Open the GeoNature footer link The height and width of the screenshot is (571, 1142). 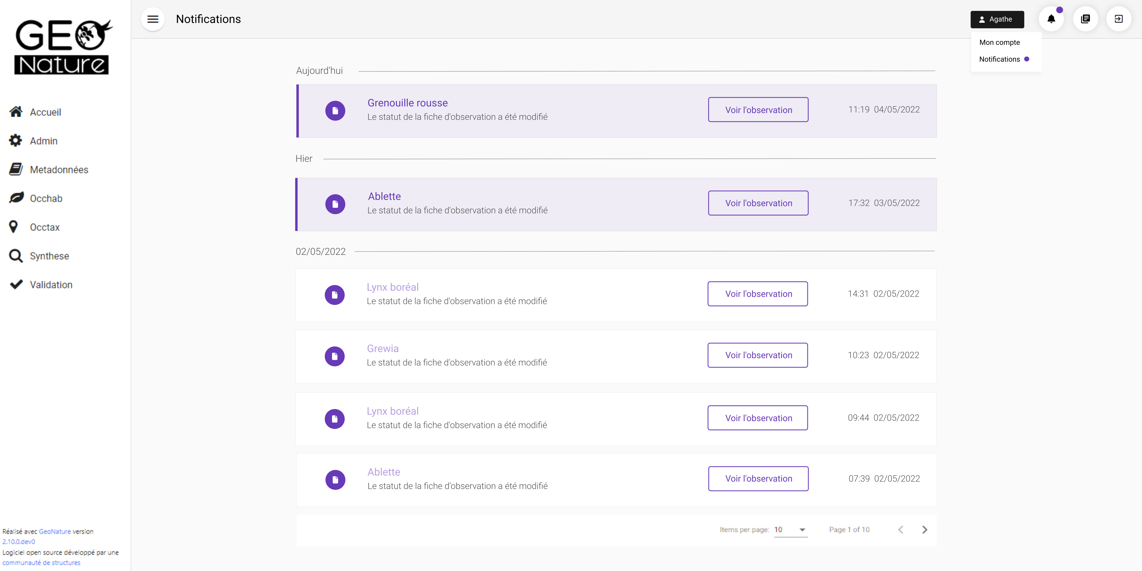coord(55,531)
